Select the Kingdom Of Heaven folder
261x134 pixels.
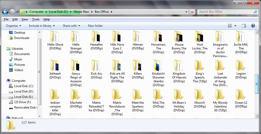click(179, 71)
